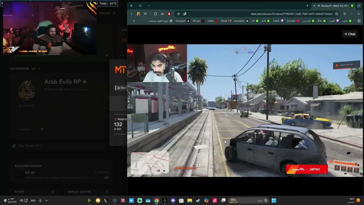
Task: Click the Kick video player
Action: 245,110
